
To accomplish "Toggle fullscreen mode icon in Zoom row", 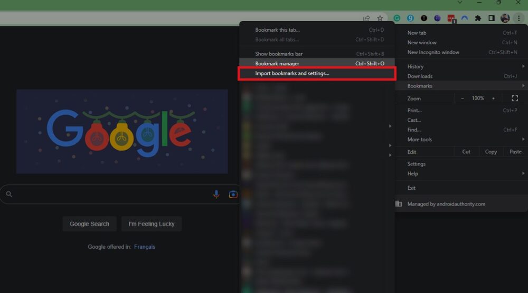I will [x=515, y=99].
